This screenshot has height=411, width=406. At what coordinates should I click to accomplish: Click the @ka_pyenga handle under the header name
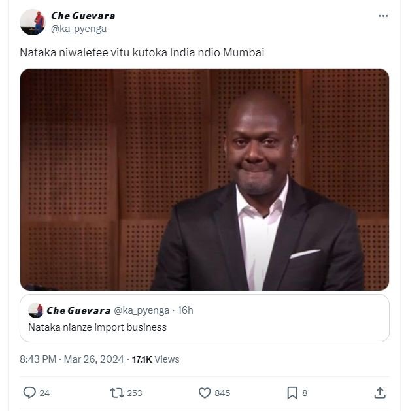coord(79,29)
